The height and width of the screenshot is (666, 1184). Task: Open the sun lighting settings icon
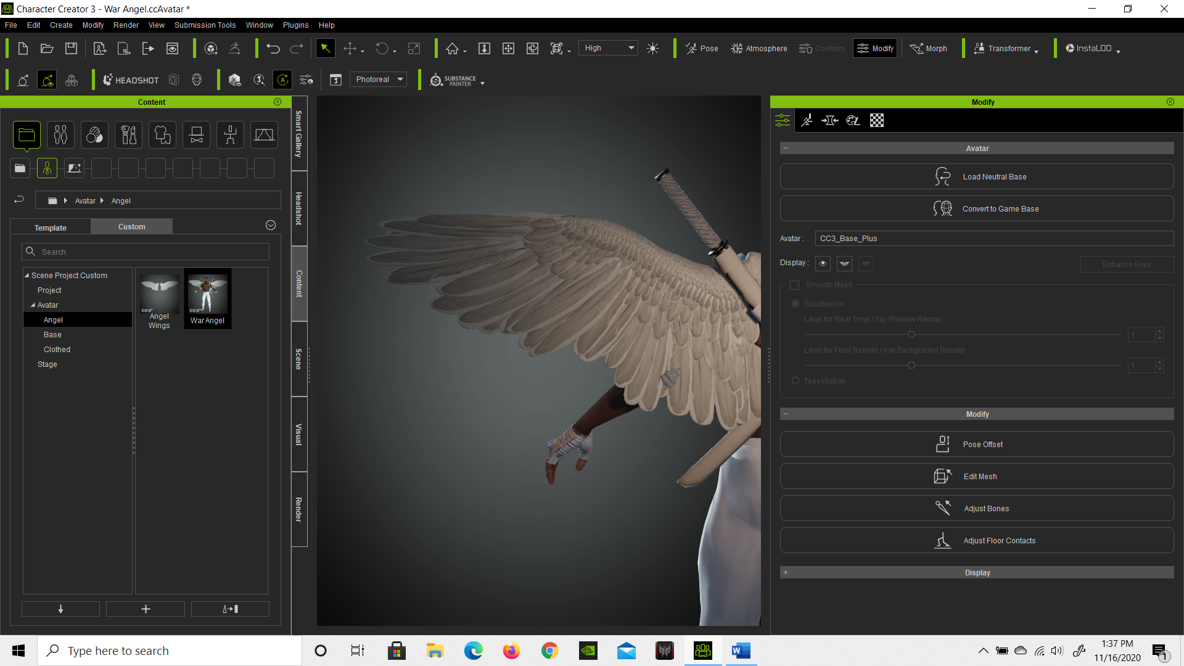pyautogui.click(x=653, y=49)
